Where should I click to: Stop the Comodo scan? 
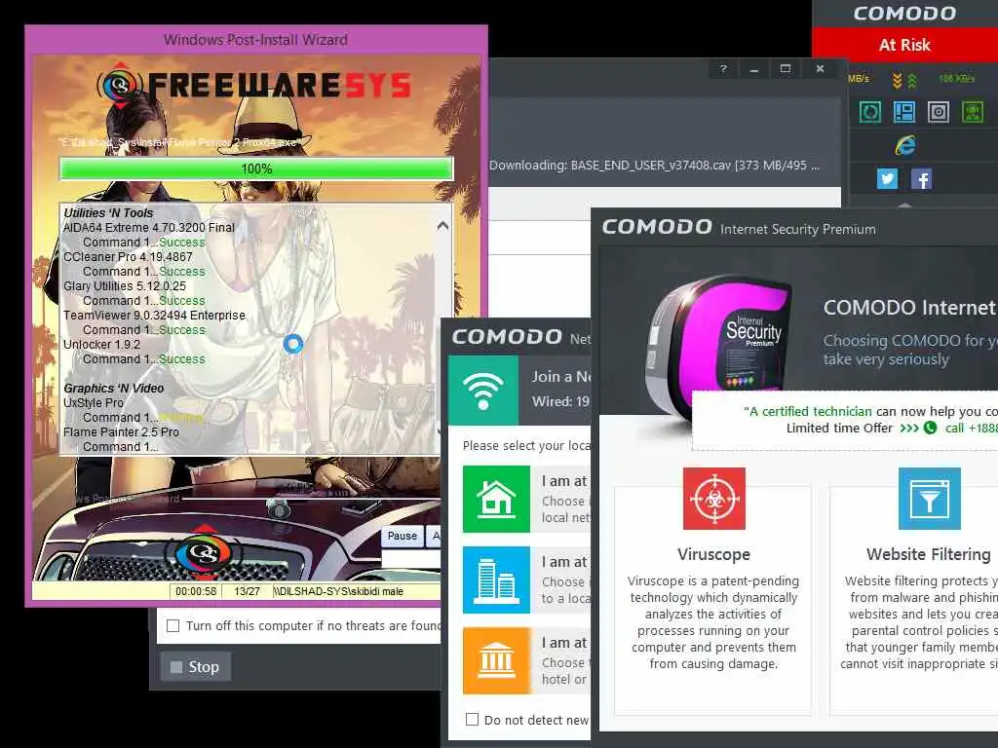[x=195, y=666]
